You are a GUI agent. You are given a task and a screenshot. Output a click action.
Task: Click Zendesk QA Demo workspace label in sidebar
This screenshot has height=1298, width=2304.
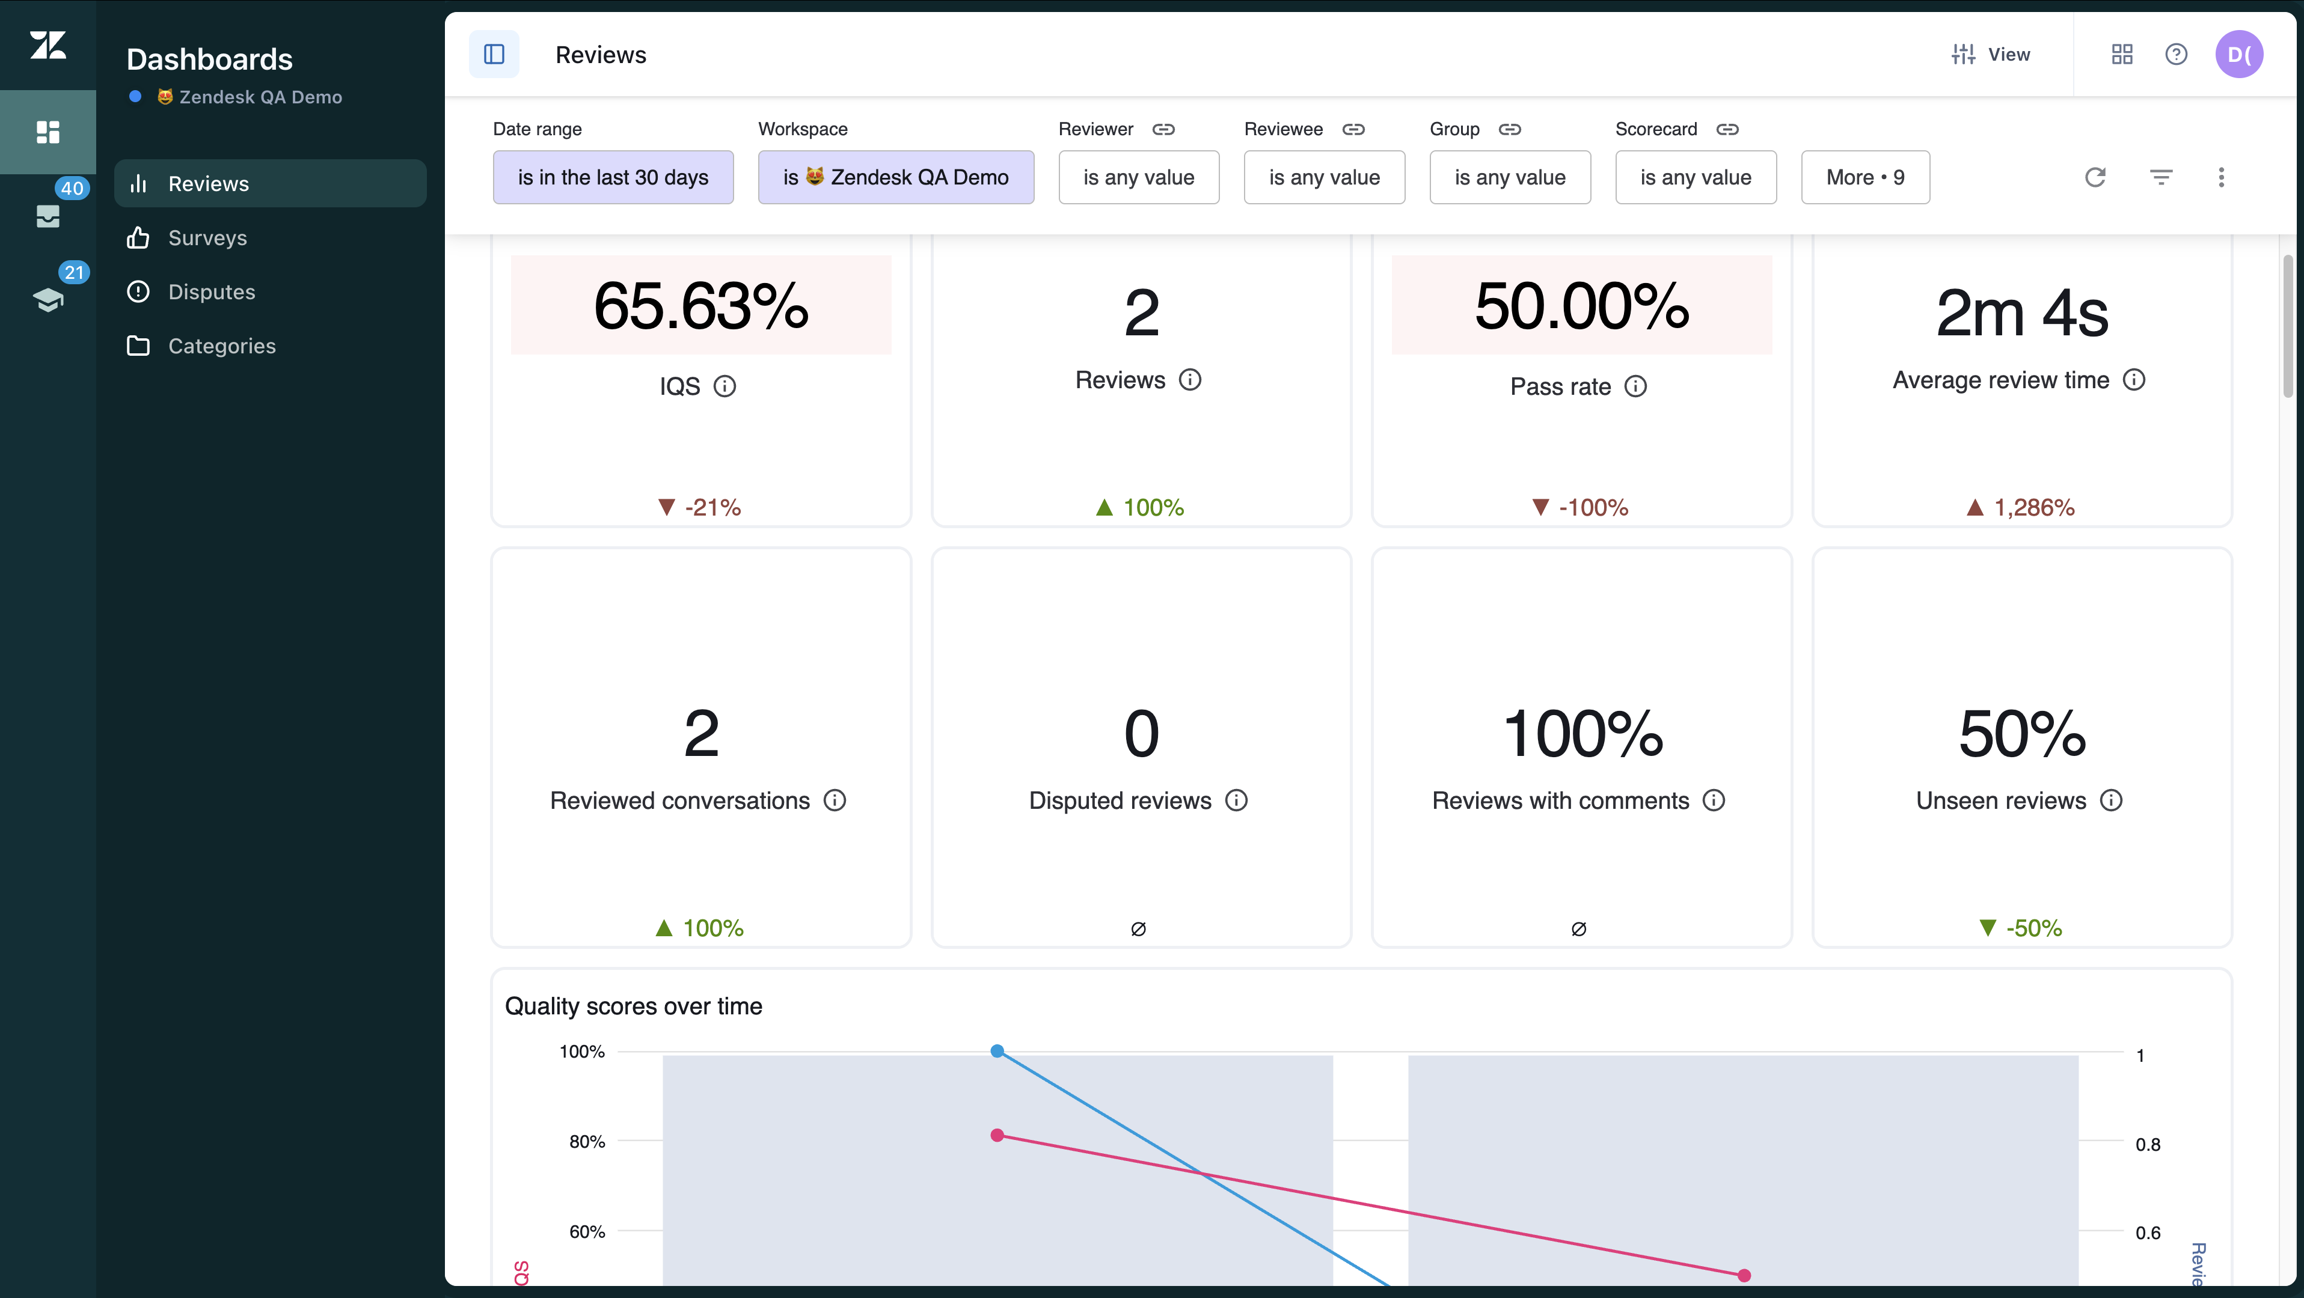pyautogui.click(x=250, y=97)
